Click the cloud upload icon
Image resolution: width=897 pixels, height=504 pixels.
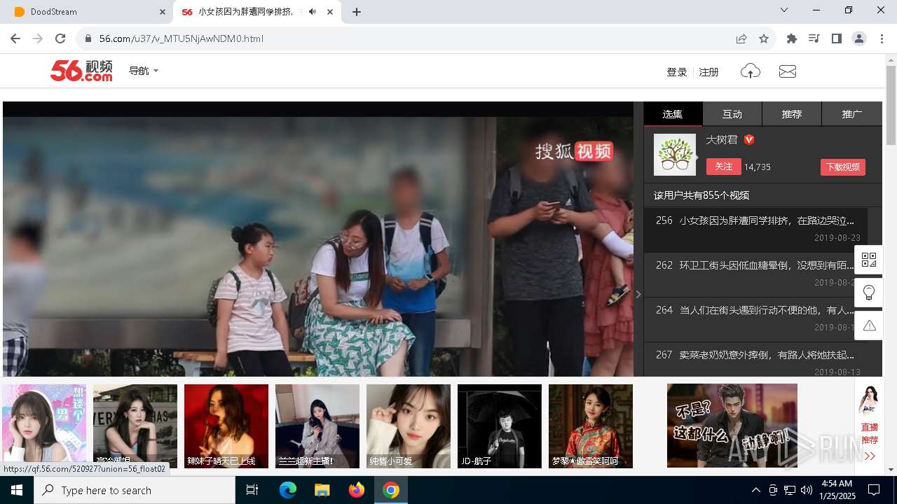pyautogui.click(x=751, y=71)
